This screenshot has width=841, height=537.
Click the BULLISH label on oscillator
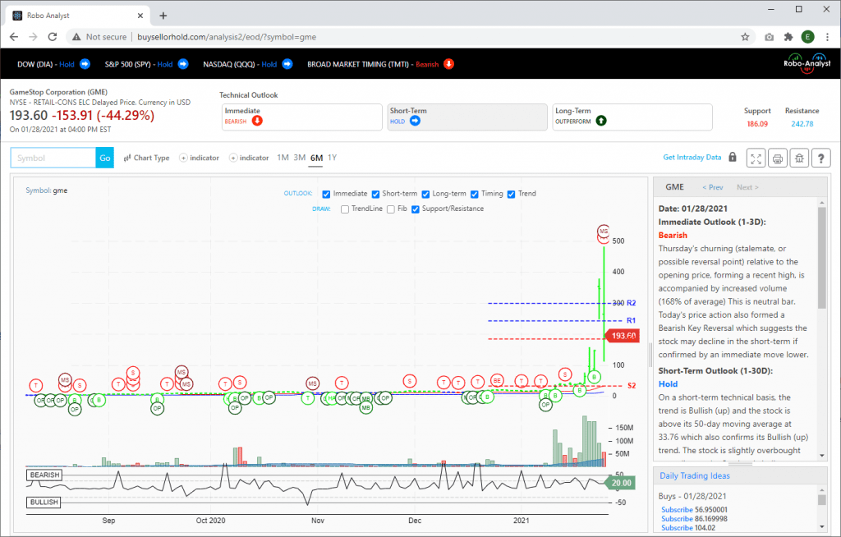point(44,503)
